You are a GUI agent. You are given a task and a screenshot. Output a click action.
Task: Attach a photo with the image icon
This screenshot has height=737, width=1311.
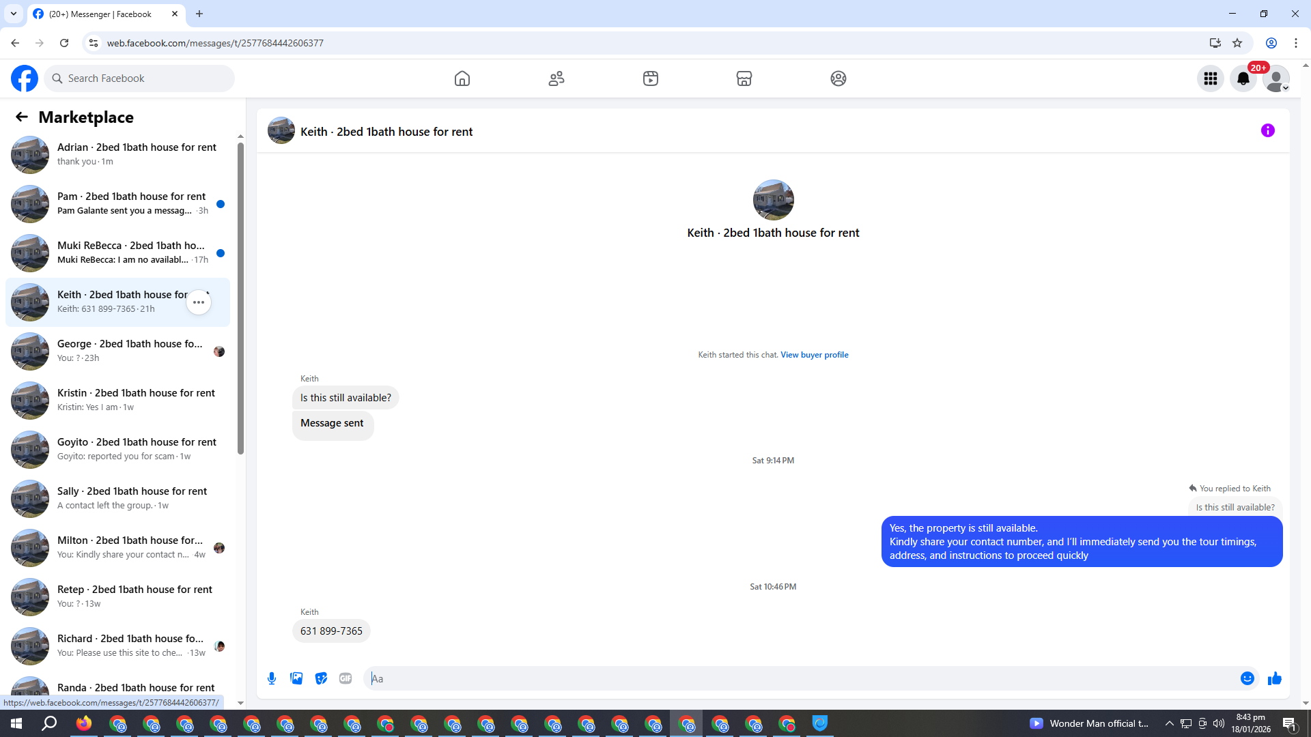[x=296, y=678]
